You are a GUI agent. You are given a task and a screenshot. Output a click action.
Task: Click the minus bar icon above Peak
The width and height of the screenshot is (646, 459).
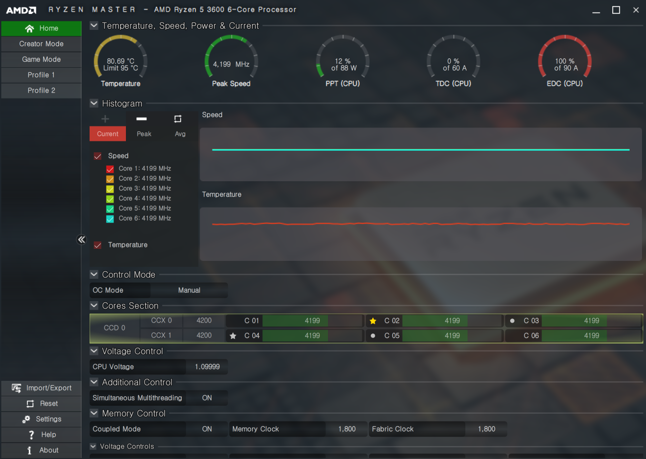click(x=142, y=118)
